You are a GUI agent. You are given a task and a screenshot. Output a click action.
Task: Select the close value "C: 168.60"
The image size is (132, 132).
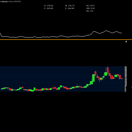(49, 8)
